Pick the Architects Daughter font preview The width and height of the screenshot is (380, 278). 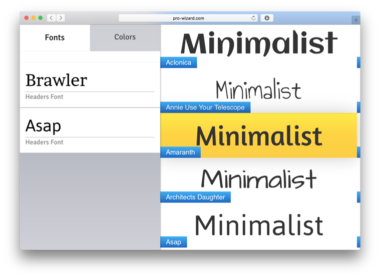click(260, 180)
